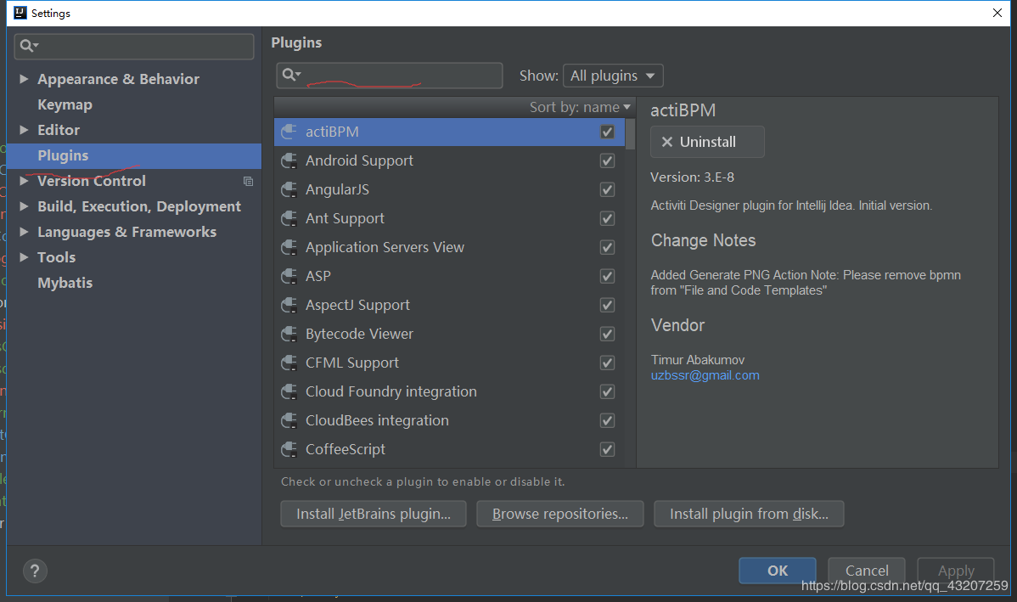Open the Show All plugins dropdown
The width and height of the screenshot is (1017, 602).
pyautogui.click(x=612, y=76)
